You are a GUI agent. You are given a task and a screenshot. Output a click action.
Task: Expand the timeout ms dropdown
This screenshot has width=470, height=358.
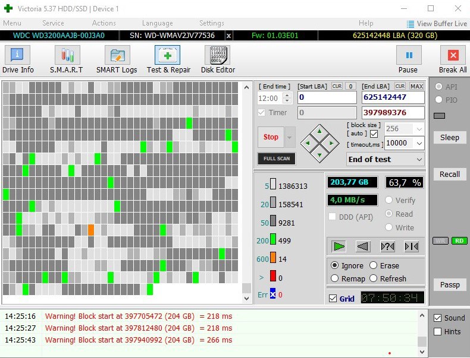(419, 143)
